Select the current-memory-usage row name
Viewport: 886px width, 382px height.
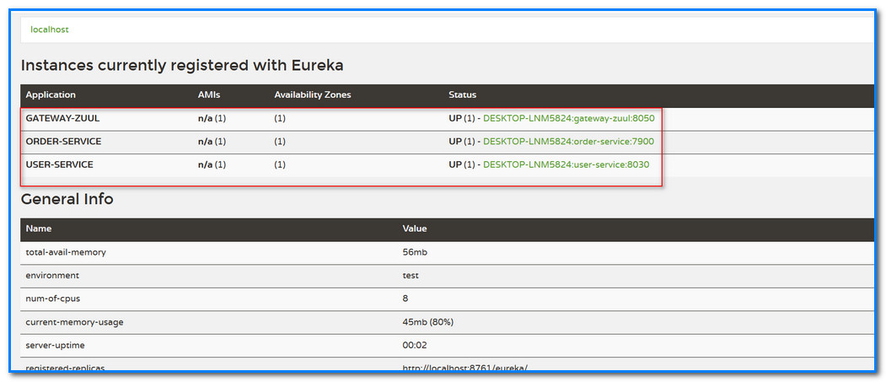click(74, 322)
